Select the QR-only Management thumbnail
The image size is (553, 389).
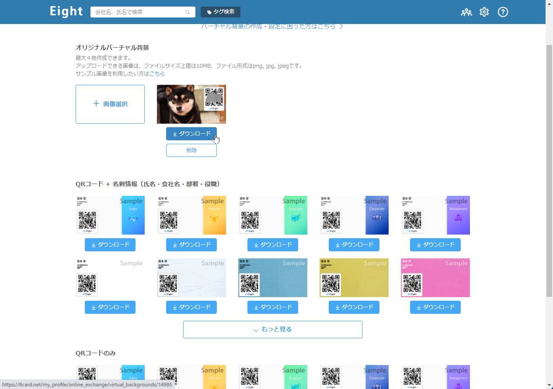point(435,377)
